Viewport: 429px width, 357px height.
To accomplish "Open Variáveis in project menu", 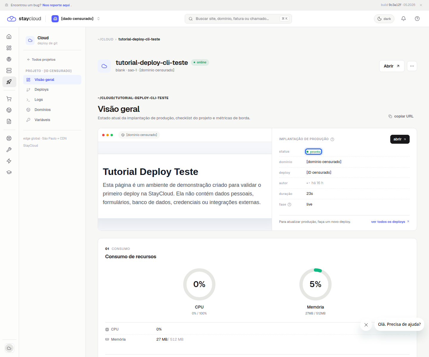I will tap(52, 120).
